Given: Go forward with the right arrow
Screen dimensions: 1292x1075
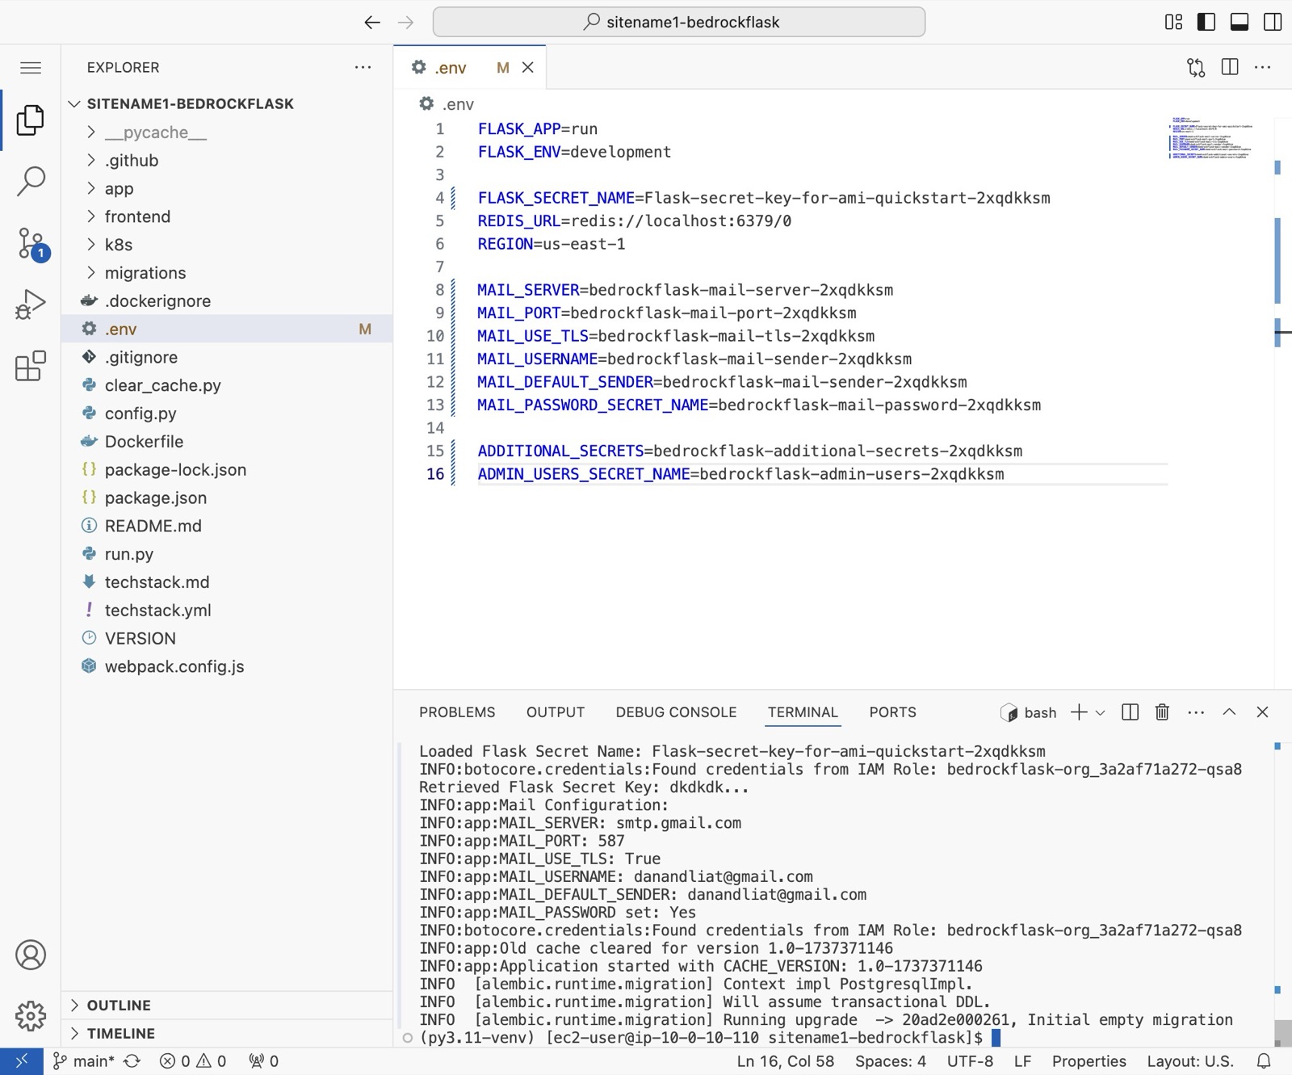Looking at the screenshot, I should click(x=405, y=23).
